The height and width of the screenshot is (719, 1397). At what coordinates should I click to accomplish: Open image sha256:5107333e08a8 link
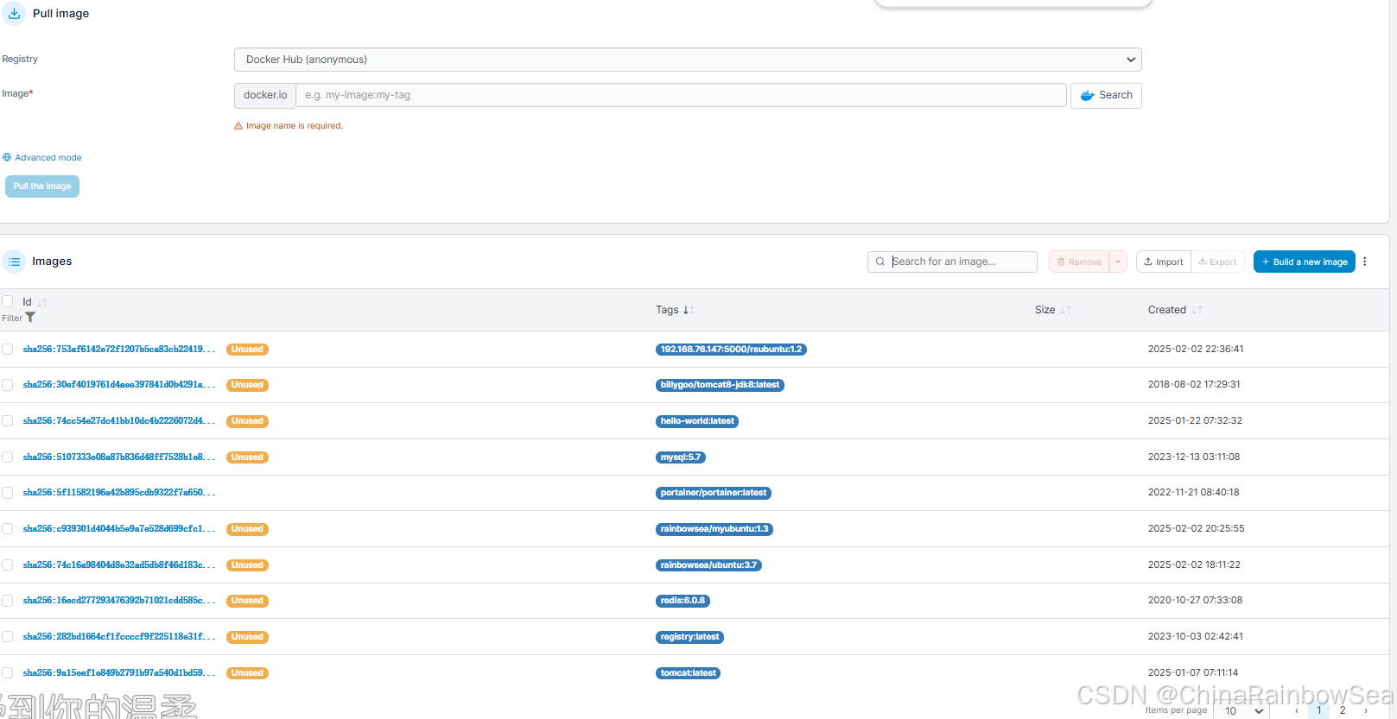(x=119, y=457)
